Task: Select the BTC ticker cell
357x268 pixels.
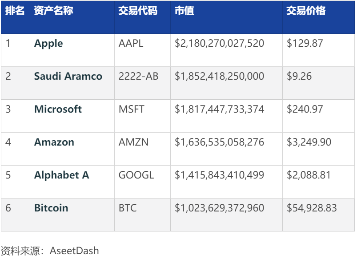Action: 128,208
